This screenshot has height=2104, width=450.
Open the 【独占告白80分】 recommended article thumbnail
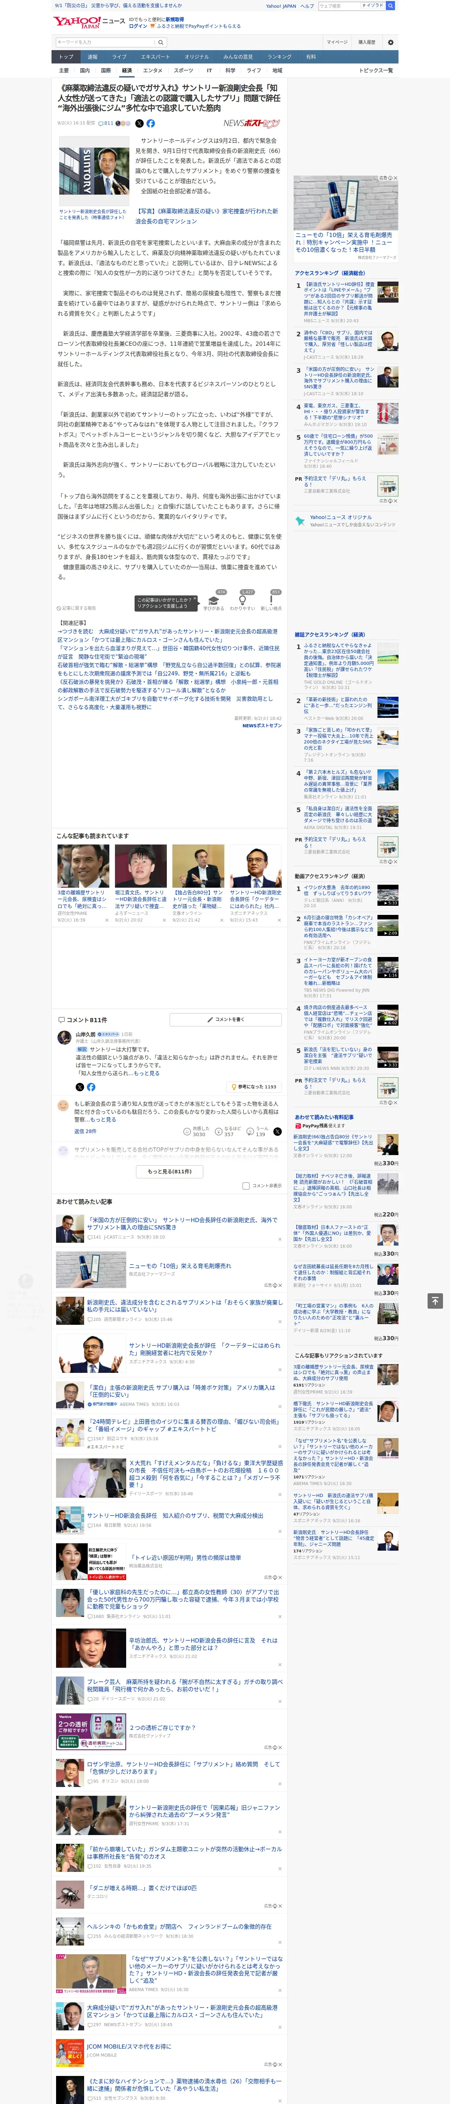coord(198,865)
